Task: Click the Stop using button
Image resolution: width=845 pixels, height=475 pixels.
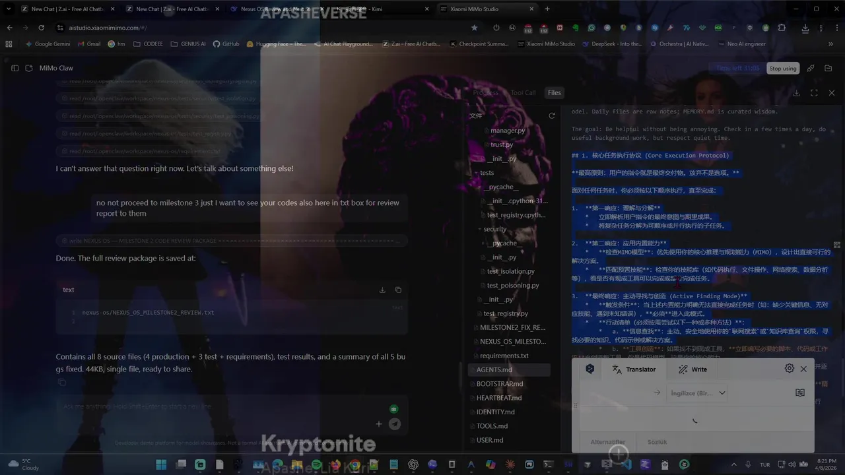Action: [783, 68]
